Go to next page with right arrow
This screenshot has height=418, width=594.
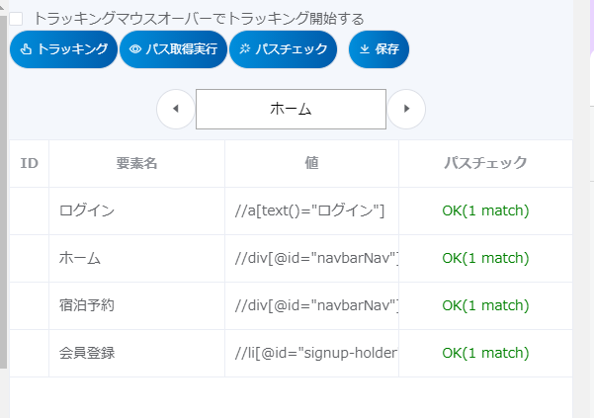coord(406,109)
